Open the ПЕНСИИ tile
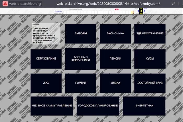Image resolution: width=183 pixels, height=122 pixels. tap(115, 59)
